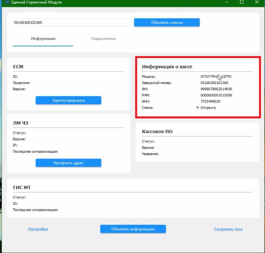Click the "Обновить информацию" button
265x253 pixels.
(x=133, y=229)
